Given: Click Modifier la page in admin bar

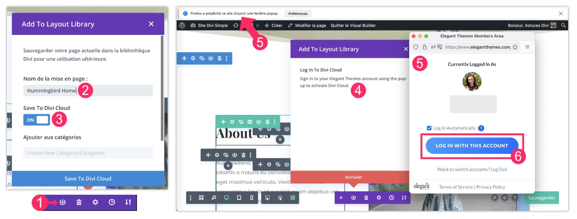Looking at the screenshot, I should [307, 25].
